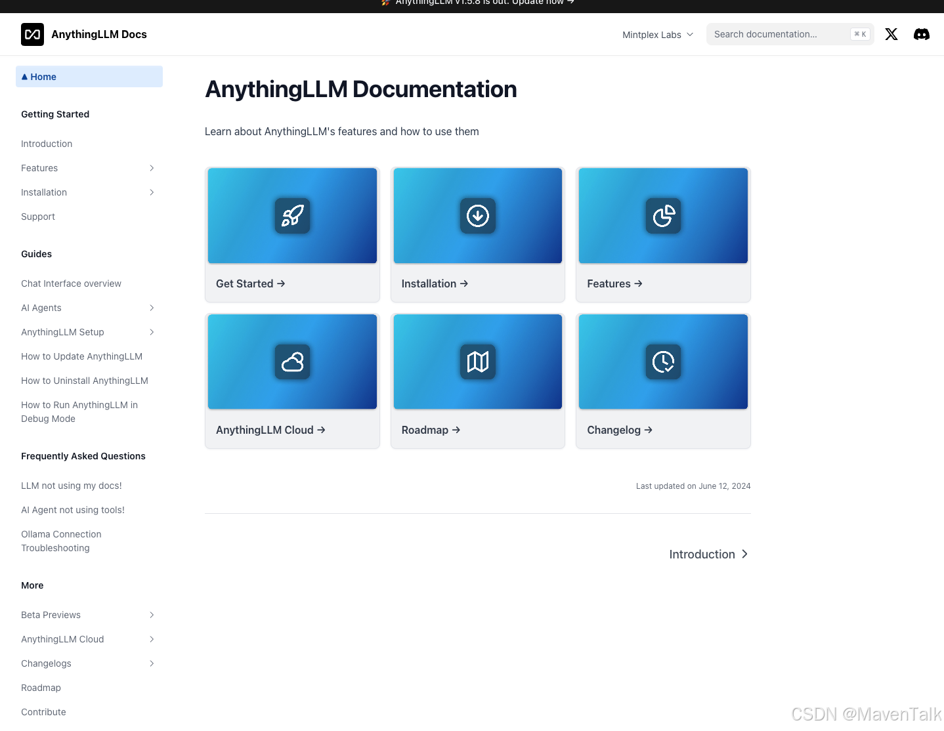The image size is (944, 731).
Task: Click the Installation card title link
Action: (x=435, y=283)
